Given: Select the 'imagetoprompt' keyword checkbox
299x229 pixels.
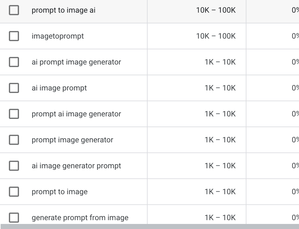Looking at the screenshot, I should pyautogui.click(x=14, y=36).
